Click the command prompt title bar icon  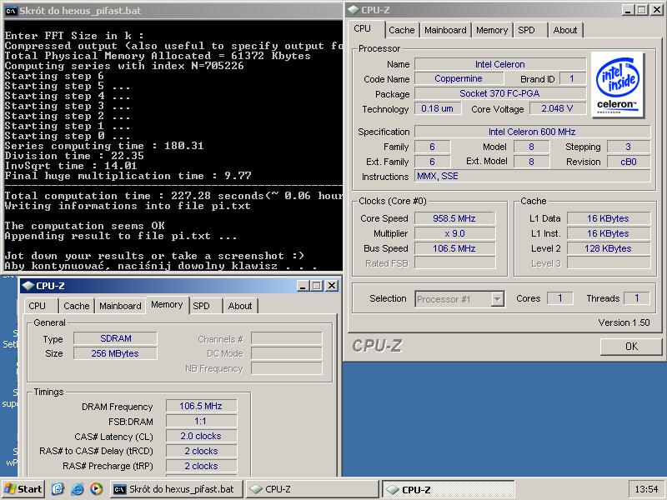(11, 11)
